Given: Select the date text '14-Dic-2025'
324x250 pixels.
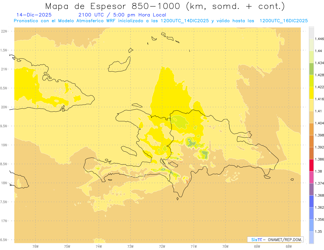Looking at the screenshot, I should pos(34,15).
